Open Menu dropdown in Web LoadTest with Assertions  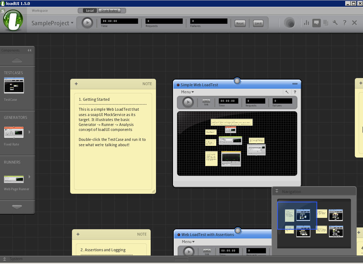188,242
